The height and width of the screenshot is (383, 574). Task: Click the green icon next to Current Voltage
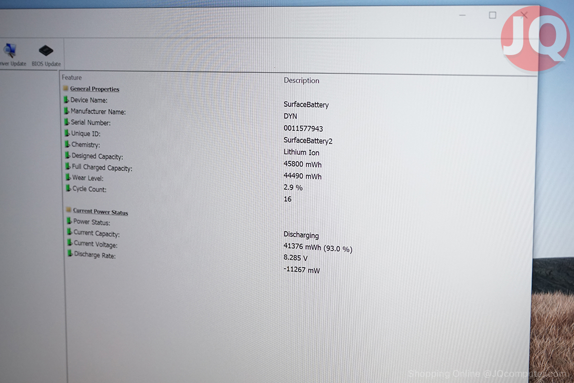pos(70,243)
